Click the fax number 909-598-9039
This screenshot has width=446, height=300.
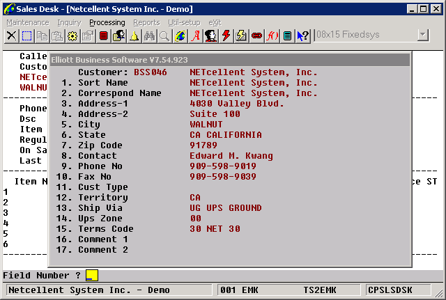click(x=223, y=177)
